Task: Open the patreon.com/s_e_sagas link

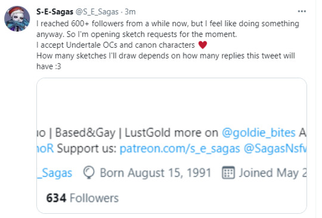Action: point(179,149)
